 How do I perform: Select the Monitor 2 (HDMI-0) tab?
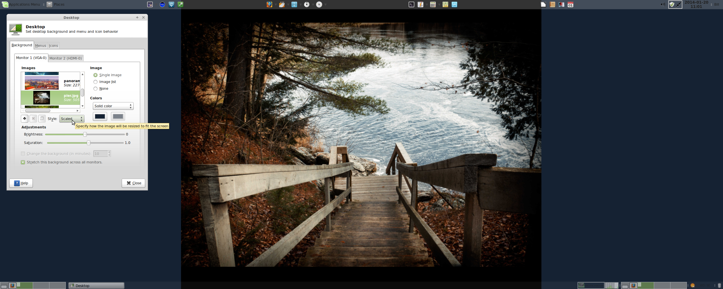pyautogui.click(x=66, y=58)
